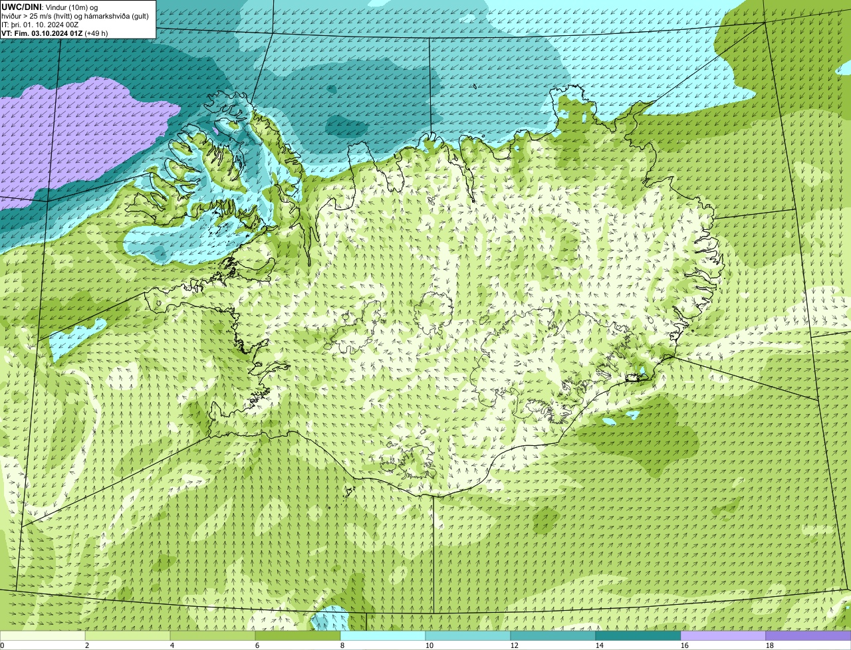Click the legend scale label "6"
Viewport: 851px width, 650px height.
click(x=257, y=645)
